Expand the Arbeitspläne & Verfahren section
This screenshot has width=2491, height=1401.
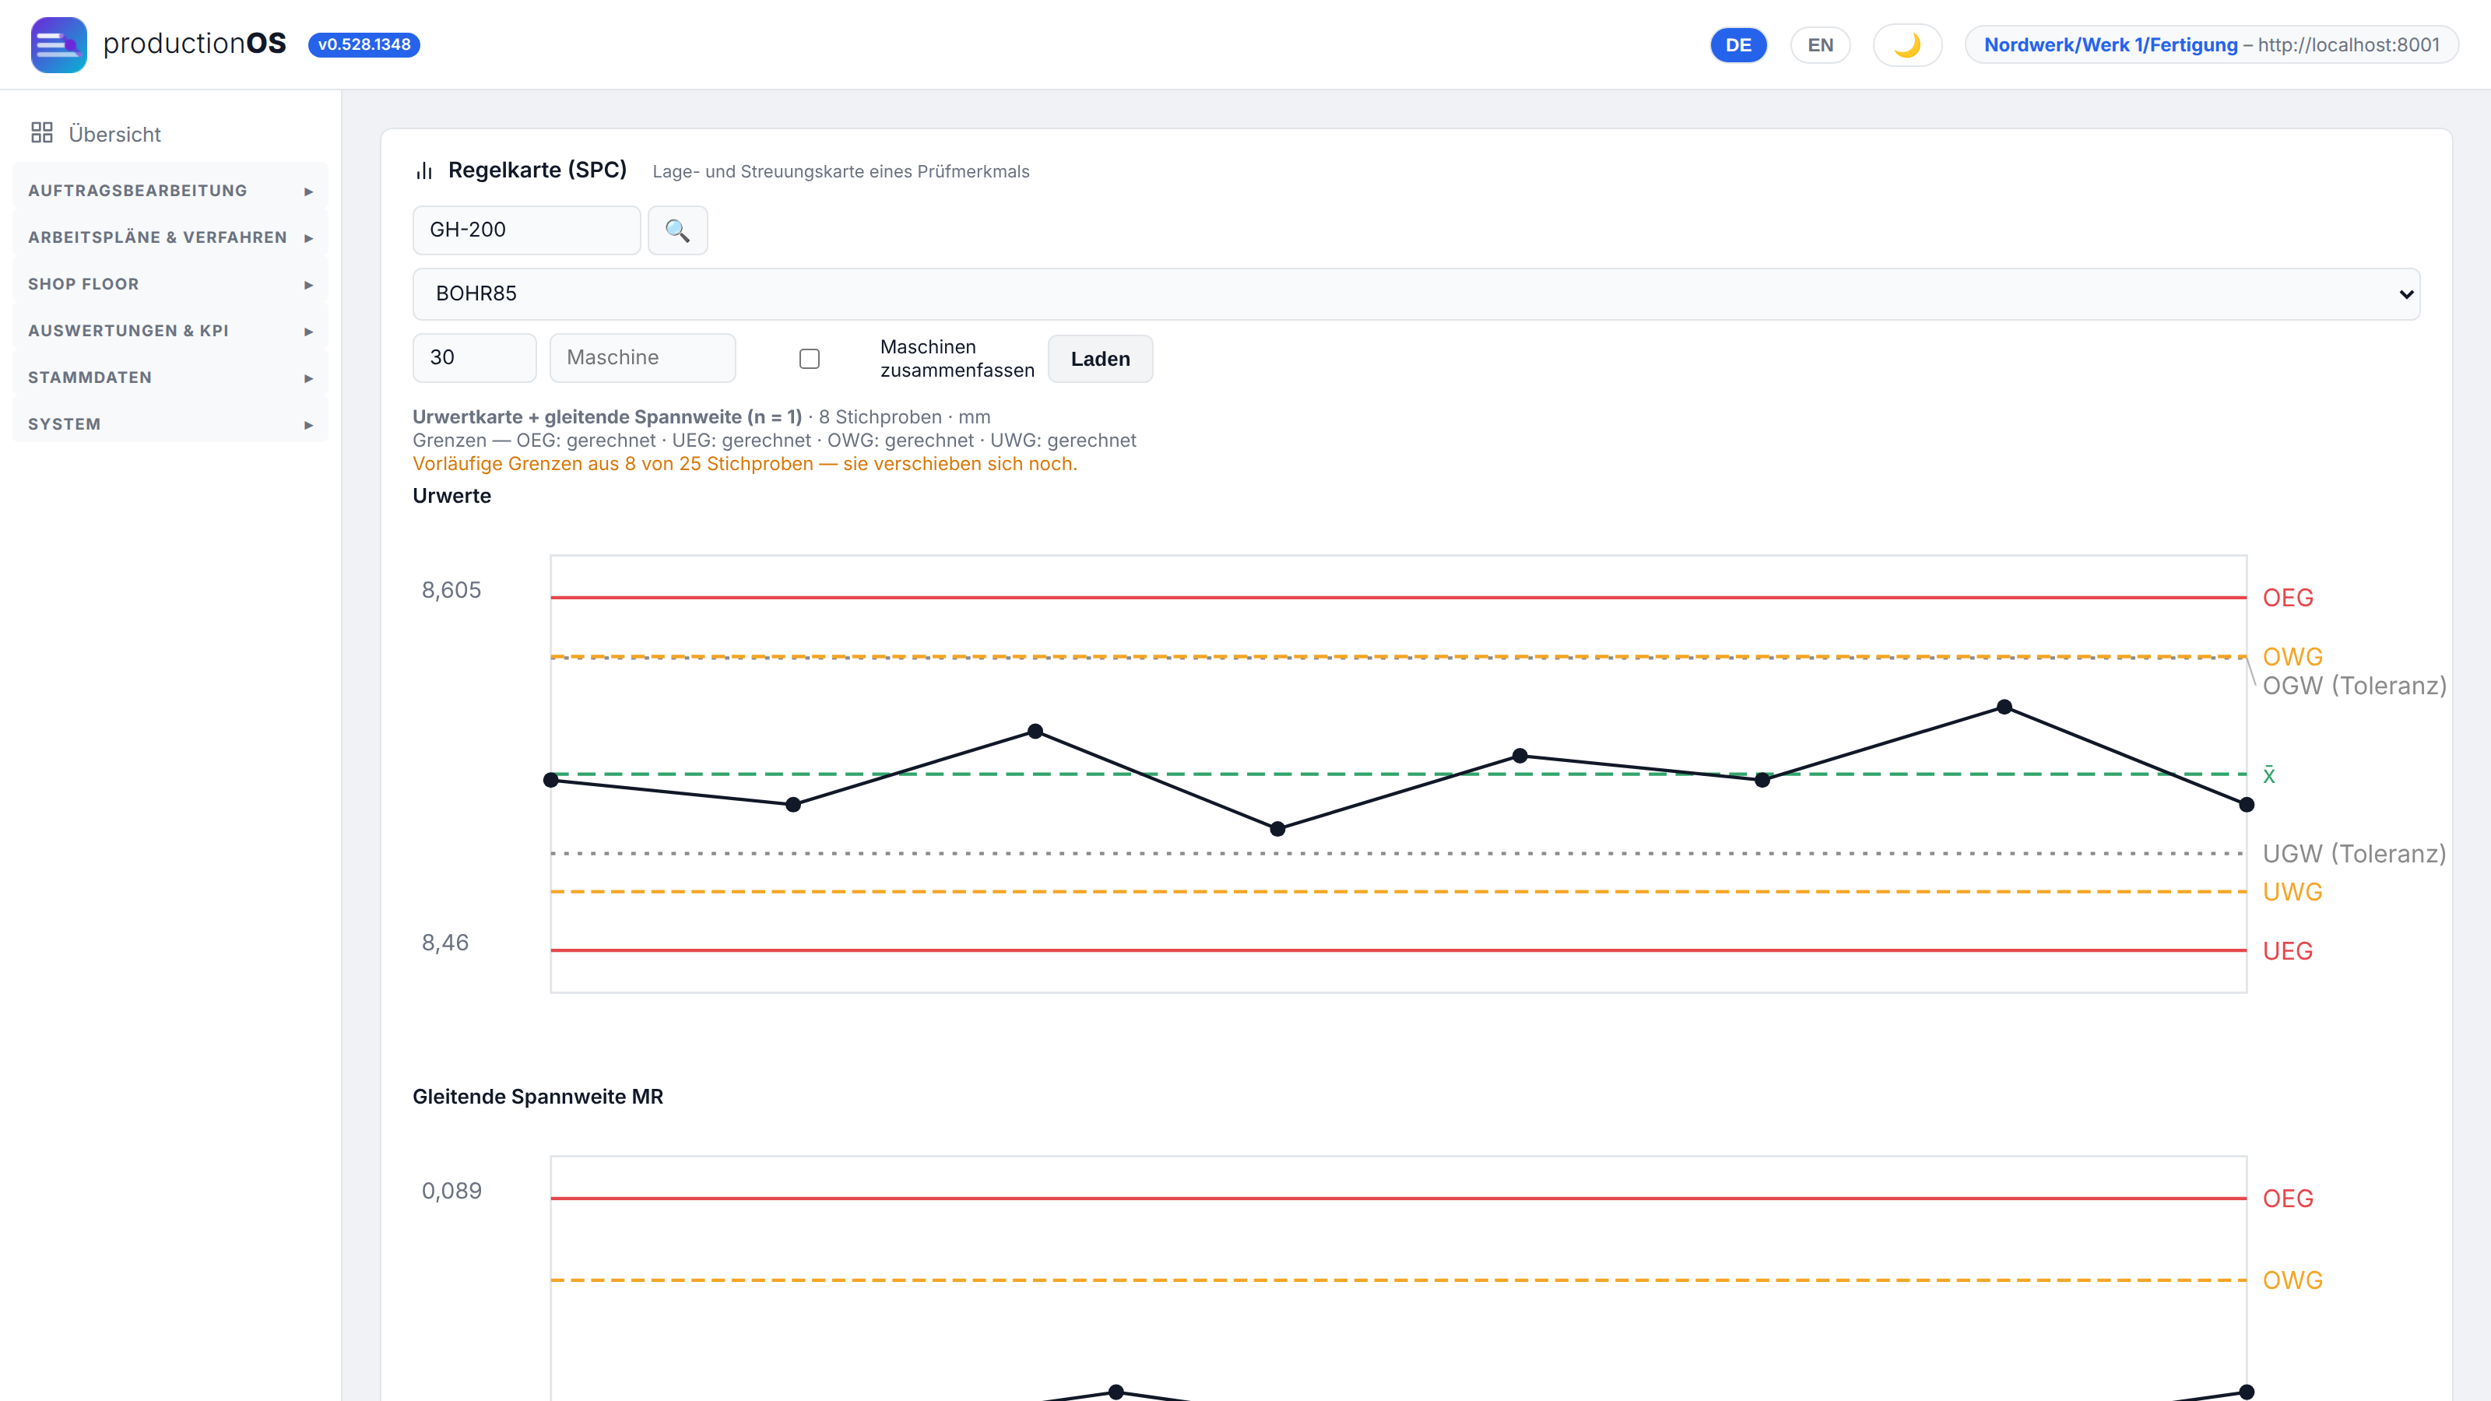coord(170,238)
